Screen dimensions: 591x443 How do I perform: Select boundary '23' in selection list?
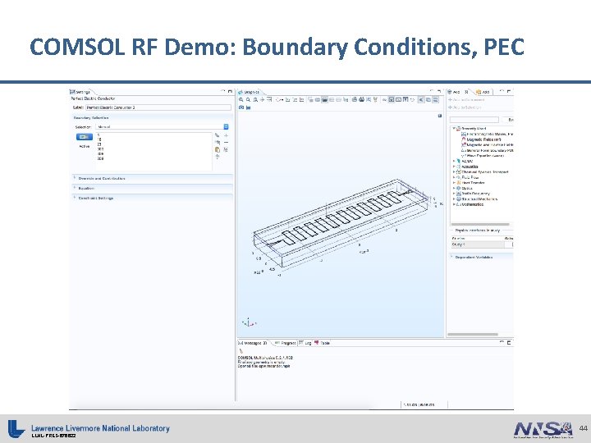pyautogui.click(x=99, y=144)
